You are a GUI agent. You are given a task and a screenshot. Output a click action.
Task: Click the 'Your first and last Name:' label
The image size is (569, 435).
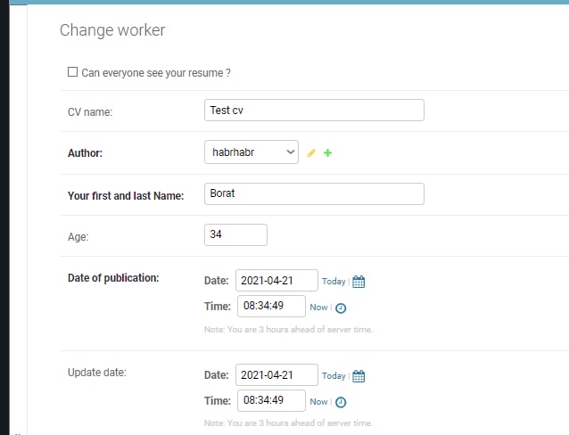pyautogui.click(x=126, y=195)
